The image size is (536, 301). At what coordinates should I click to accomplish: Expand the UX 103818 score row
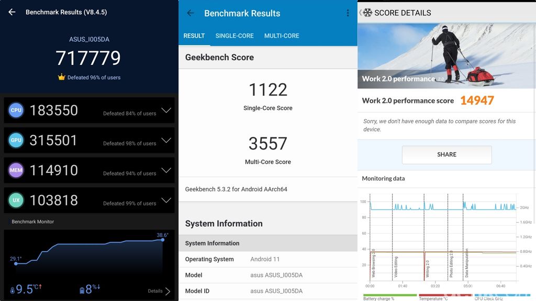[166, 200]
